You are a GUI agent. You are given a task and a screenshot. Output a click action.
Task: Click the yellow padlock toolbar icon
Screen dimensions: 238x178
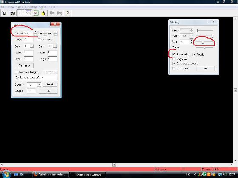tap(43, 13)
